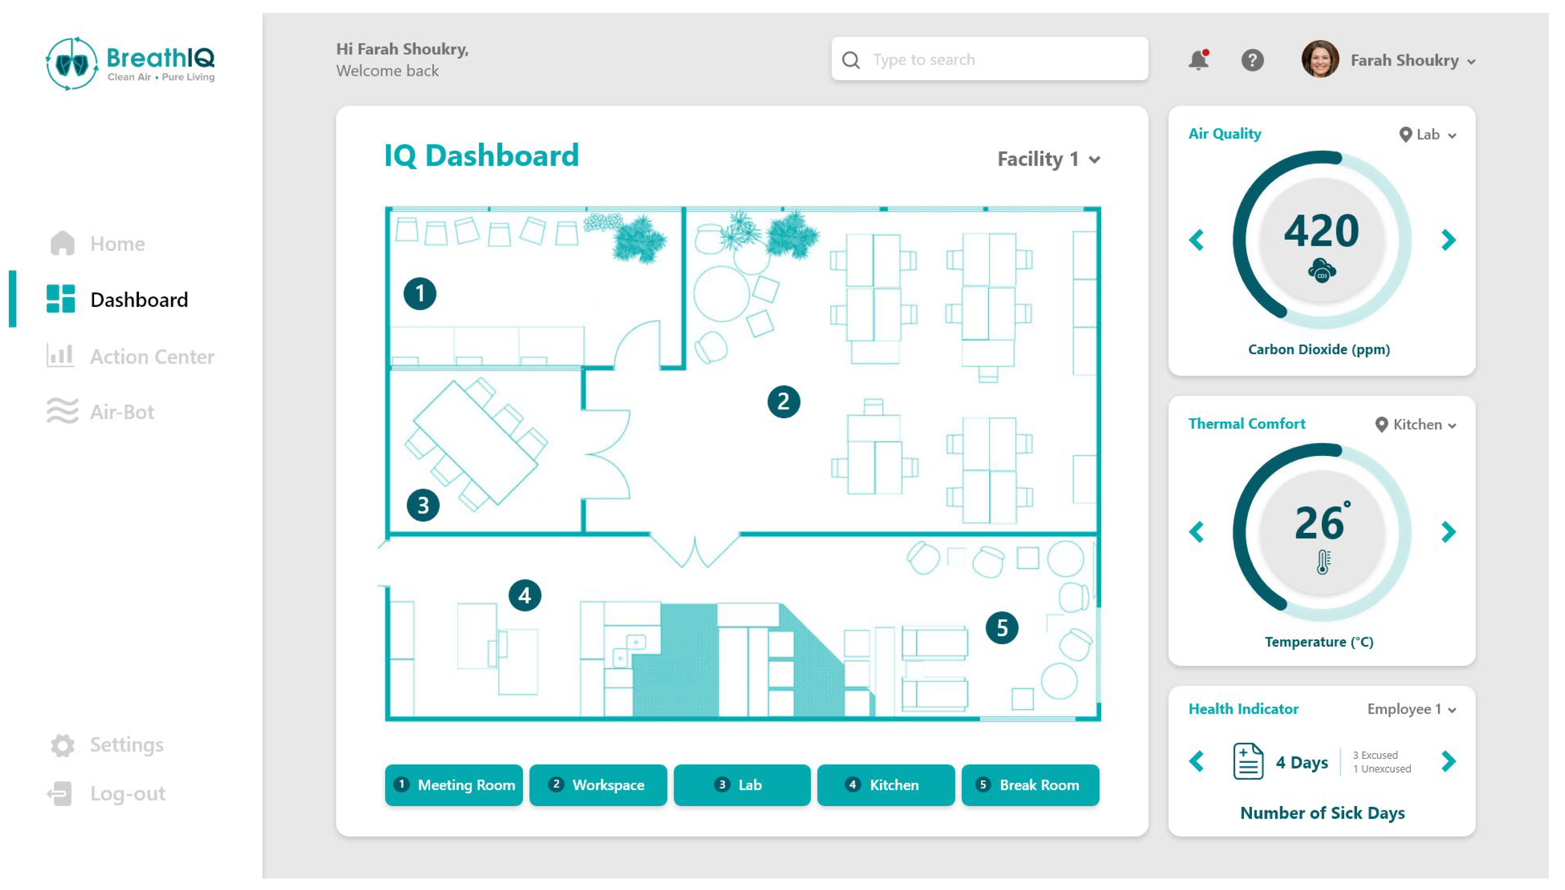The image size is (1565, 890).
Task: Go to Air-Bot in the sidebar
Action: pos(122,412)
